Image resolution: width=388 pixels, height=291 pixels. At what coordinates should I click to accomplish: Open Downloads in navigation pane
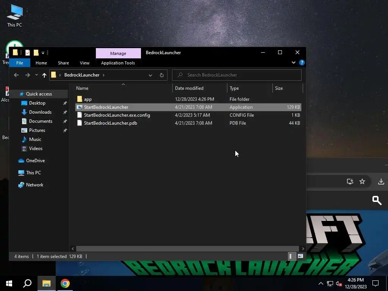pos(40,112)
